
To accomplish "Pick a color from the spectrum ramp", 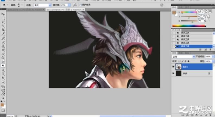I will click(189, 26).
